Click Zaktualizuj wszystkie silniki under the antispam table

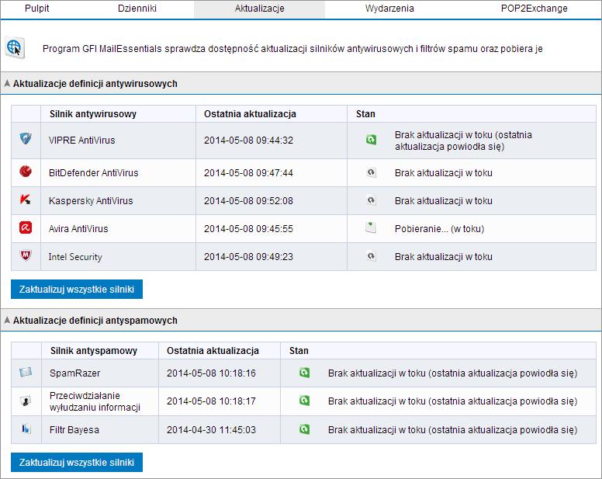(77, 462)
